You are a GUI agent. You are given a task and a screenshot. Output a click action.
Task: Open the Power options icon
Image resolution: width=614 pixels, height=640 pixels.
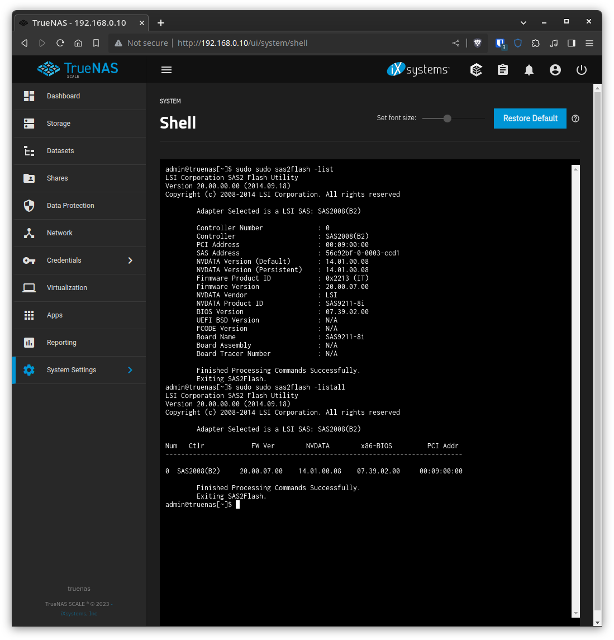pos(582,70)
